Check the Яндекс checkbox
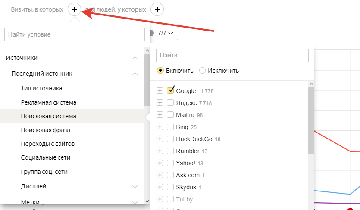Screen dimensions: 360x210 pyautogui.click(x=170, y=103)
